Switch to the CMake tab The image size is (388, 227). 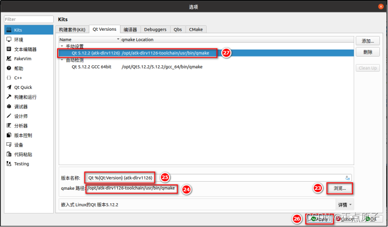click(196, 30)
